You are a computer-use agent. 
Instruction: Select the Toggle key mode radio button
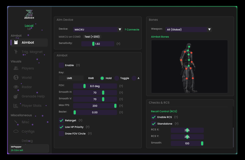117,78
